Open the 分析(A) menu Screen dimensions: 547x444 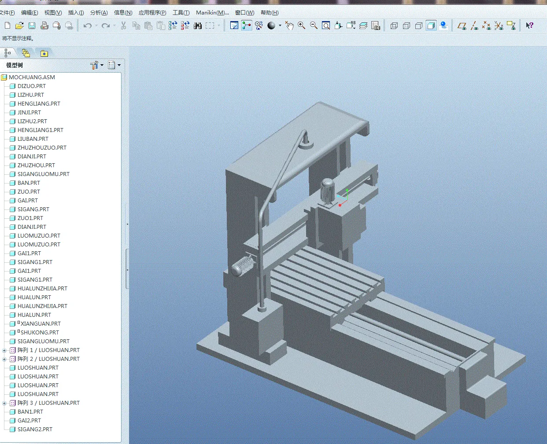pyautogui.click(x=99, y=13)
